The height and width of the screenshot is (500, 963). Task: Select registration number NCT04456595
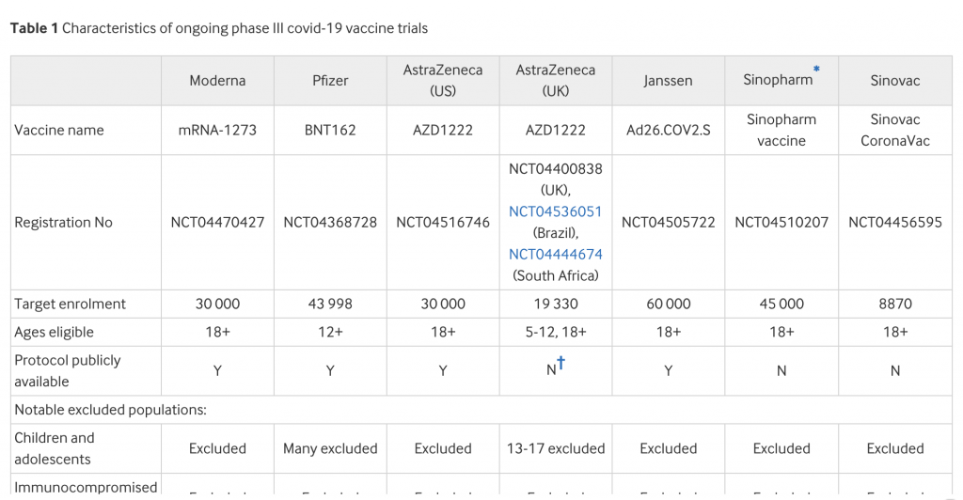point(895,222)
